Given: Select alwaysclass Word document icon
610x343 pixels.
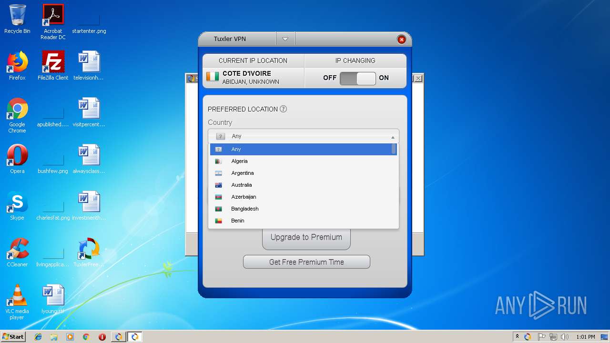Looking at the screenshot, I should coord(89,159).
